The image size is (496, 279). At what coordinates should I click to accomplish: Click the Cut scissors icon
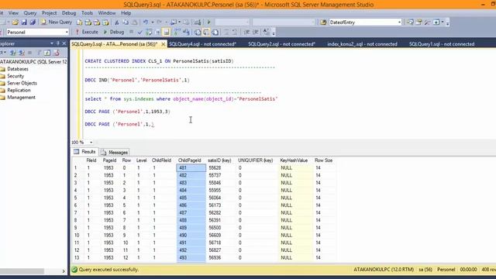(x=117, y=22)
